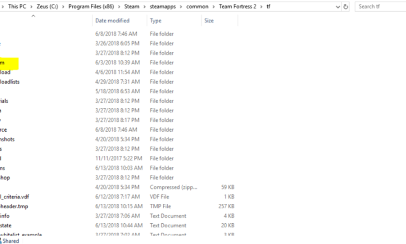
Task: Select the 'VDF File' type cell
Action: coord(159,197)
